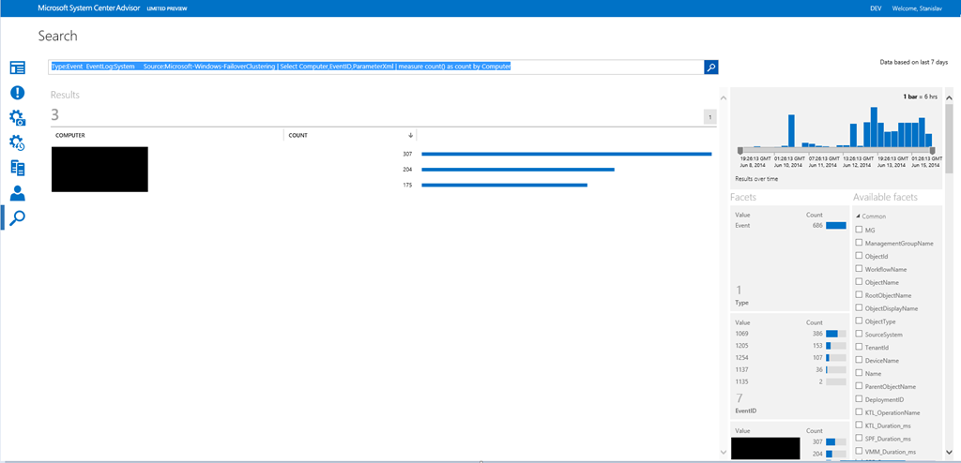
Task: Click inside the search query input field
Action: tap(375, 67)
